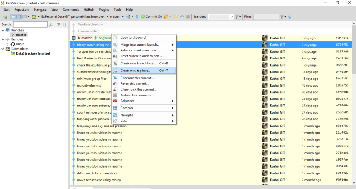Click the red master branch label
The image size is (356, 189).
[85, 38]
